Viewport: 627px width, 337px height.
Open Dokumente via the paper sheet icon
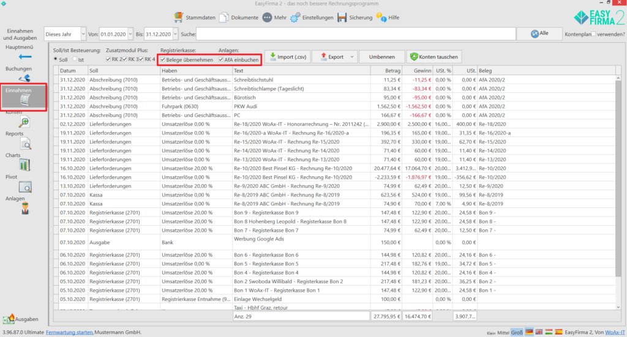[224, 17]
